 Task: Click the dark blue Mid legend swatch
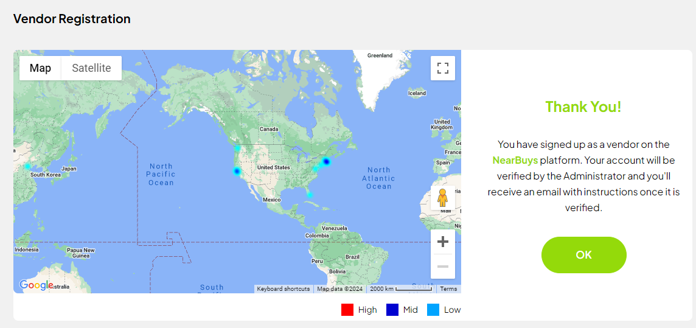[392, 310]
